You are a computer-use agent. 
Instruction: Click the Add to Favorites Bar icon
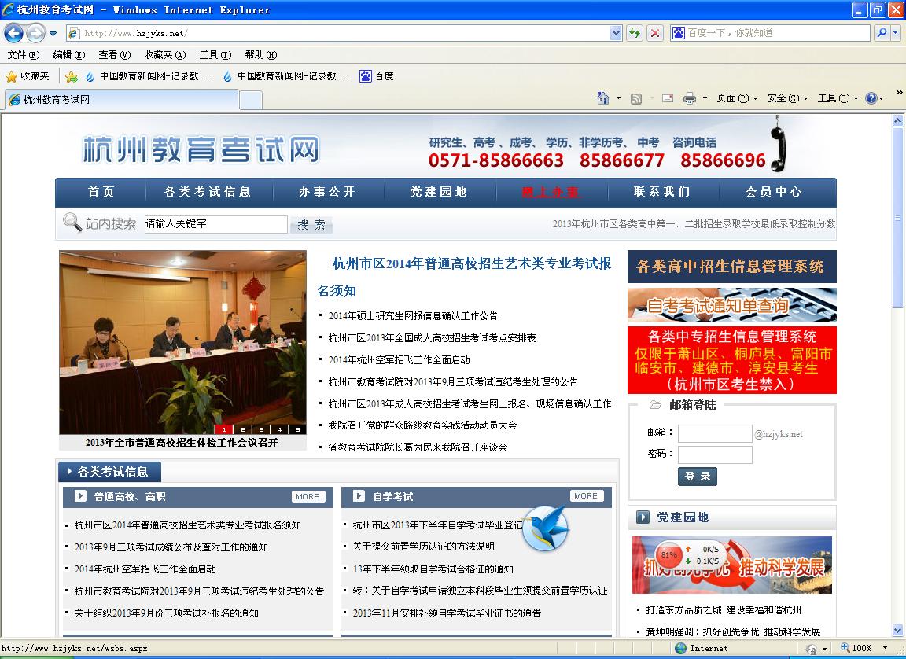(x=72, y=76)
